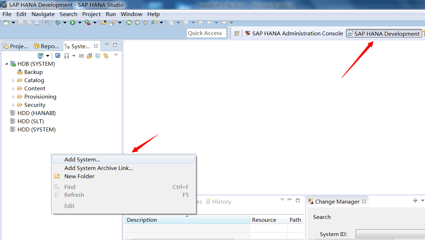Click the Link with Editor icon
The image size is (425, 240).
[105, 55]
